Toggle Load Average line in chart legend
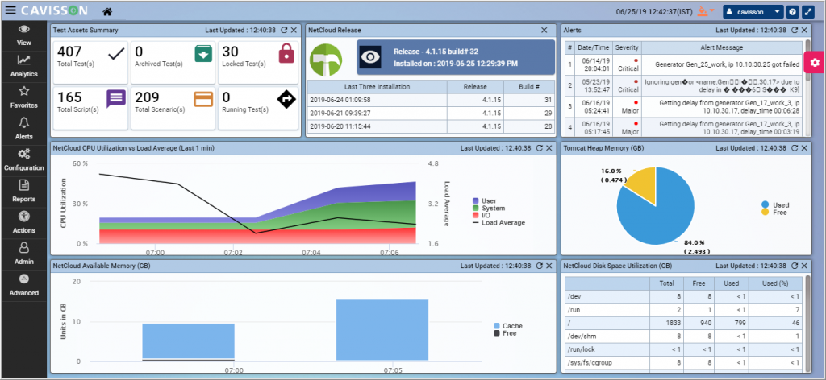Viewport: 826px width, 380px height. pos(499,222)
